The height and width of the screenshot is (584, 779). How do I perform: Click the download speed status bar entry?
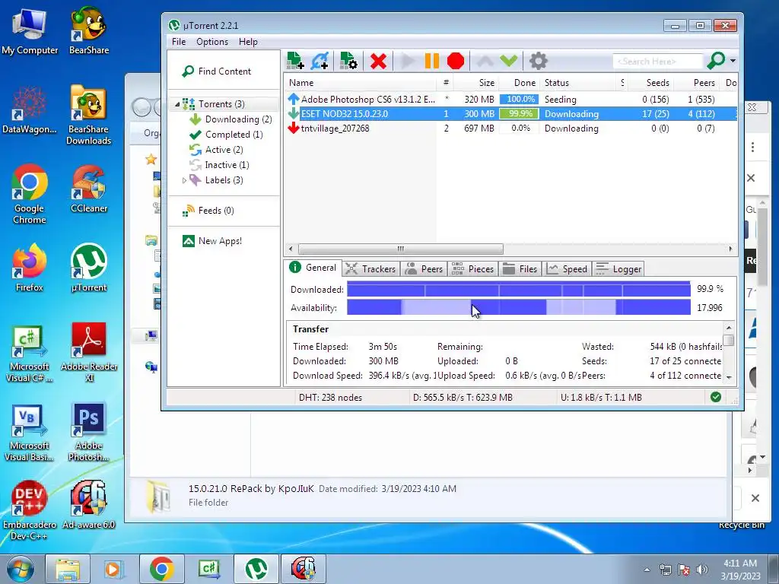(463, 398)
